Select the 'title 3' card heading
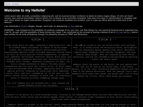Viewport: 143px width, 107px height. pos(71,89)
